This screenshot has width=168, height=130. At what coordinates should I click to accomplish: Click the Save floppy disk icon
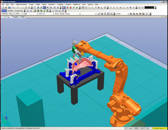tap(9, 7)
